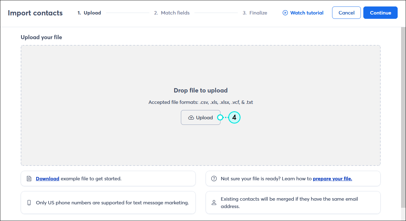Screen dimensions: 406x221
Task: Click the play icon beside Watch tutorial
Action: [285, 13]
